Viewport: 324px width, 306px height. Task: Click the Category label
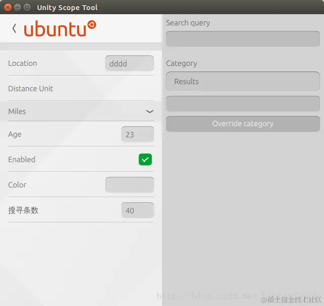[x=181, y=63]
